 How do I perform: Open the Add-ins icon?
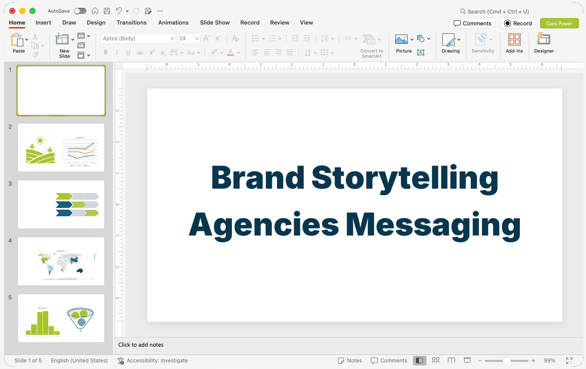click(x=514, y=39)
